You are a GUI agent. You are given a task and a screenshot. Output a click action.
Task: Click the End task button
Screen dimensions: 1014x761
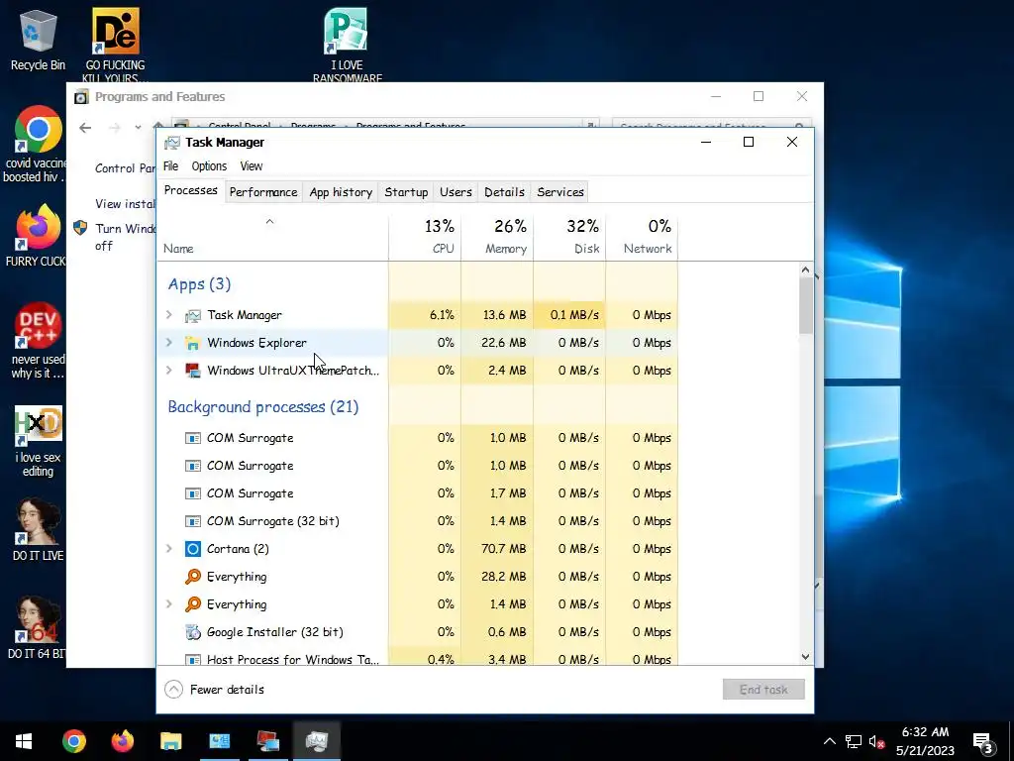pos(763,690)
